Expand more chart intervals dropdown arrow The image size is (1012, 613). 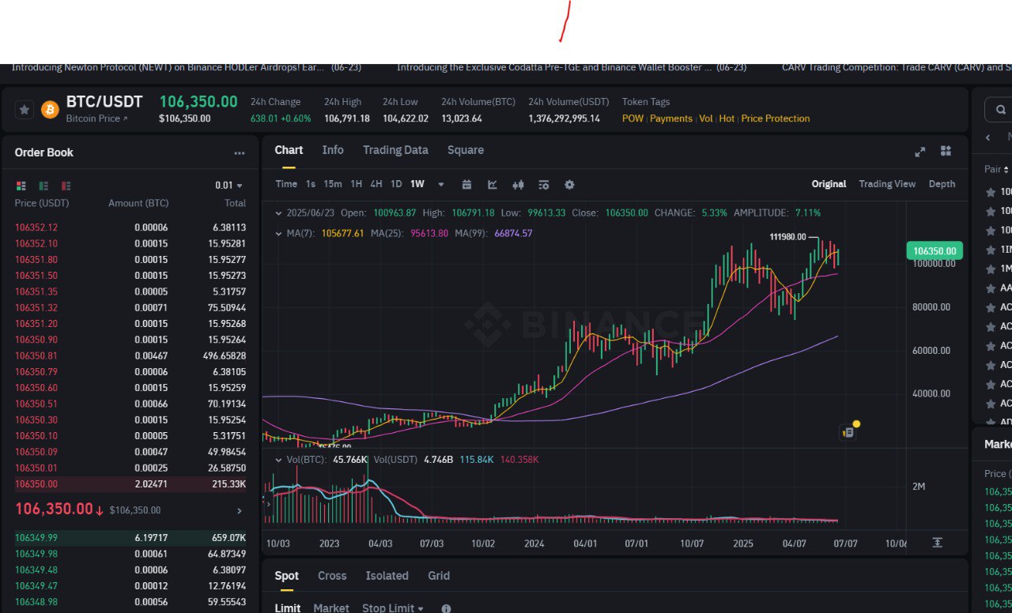(x=441, y=185)
